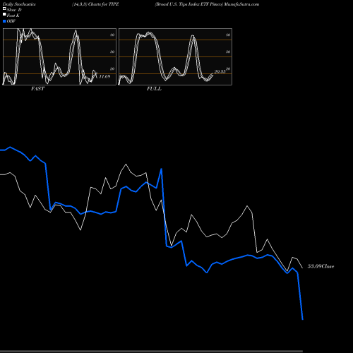Click the 11.69 value in the FAST chart
The image size is (353, 353).
104,76
